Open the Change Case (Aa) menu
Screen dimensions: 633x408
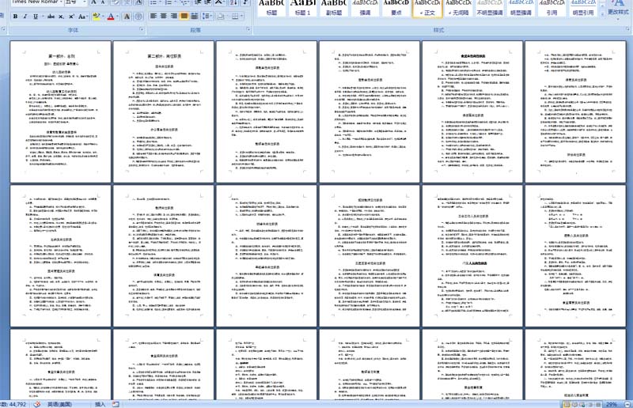[x=82, y=17]
